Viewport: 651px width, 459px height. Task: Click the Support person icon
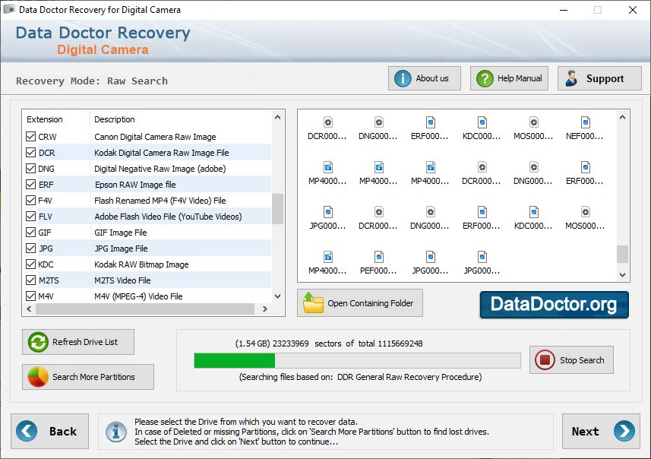click(x=571, y=78)
